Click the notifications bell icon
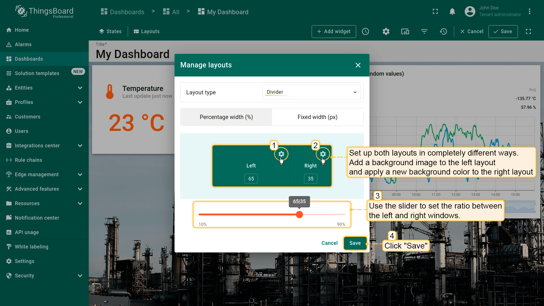The height and width of the screenshot is (306, 544). point(452,12)
